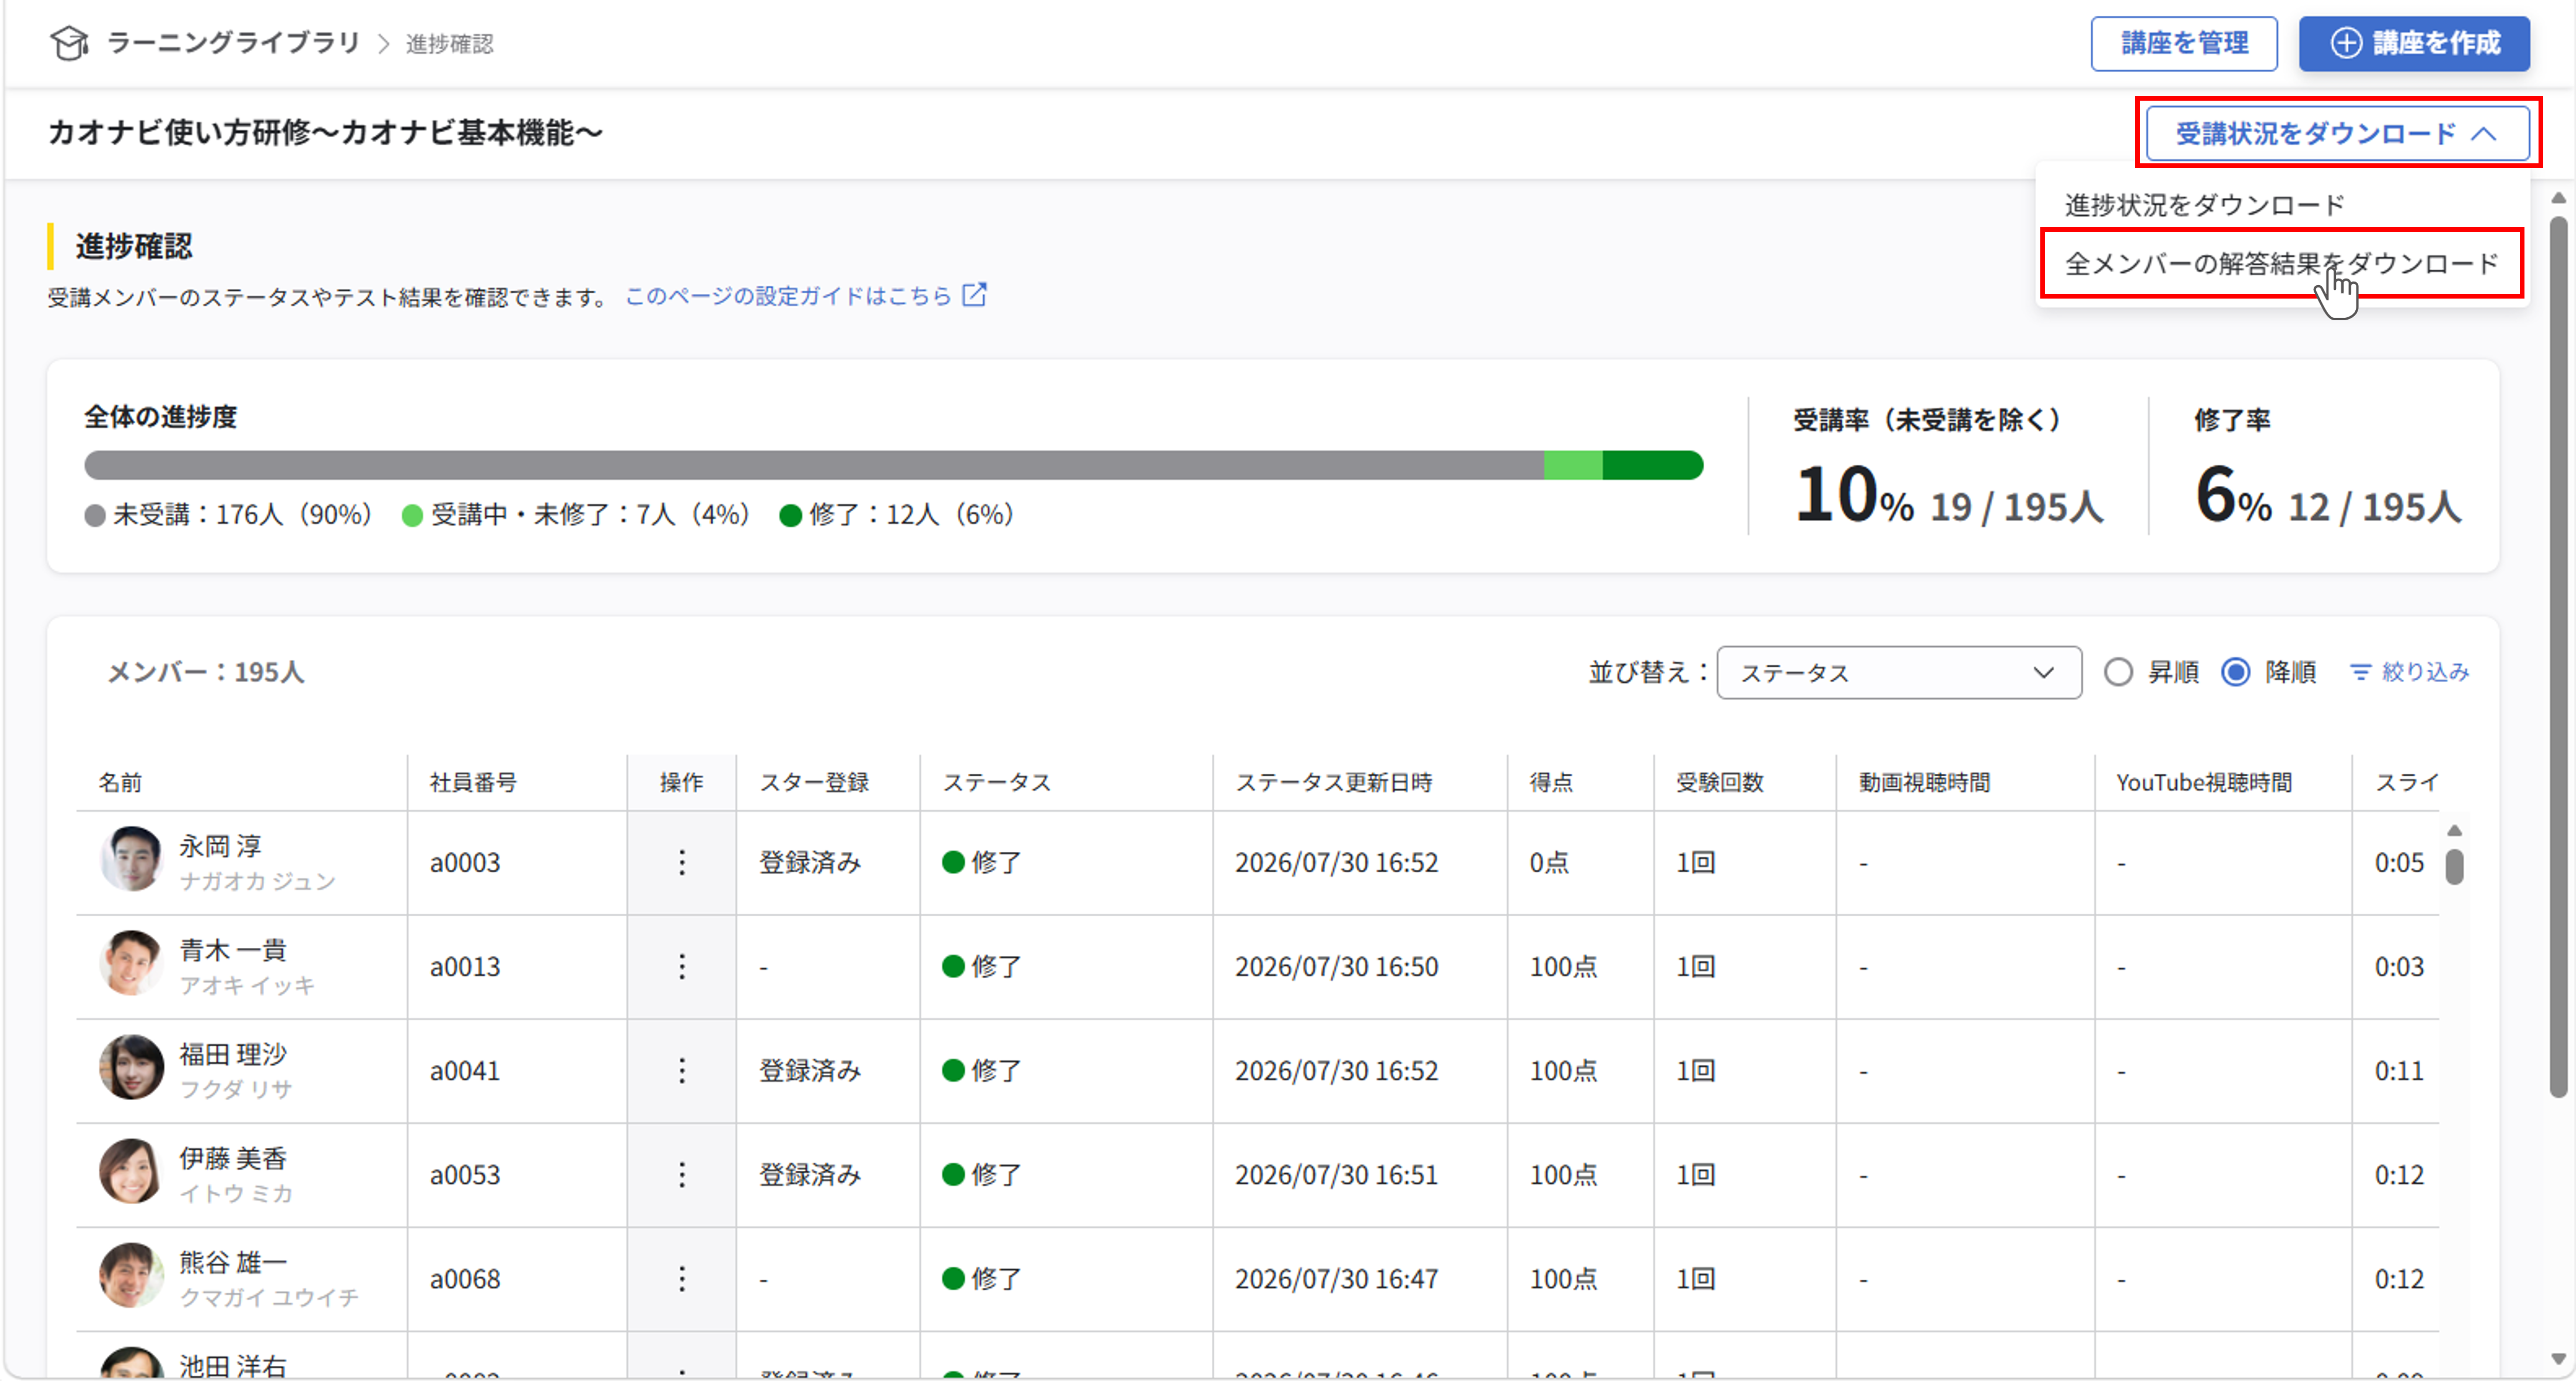Click the timestamp 2026/07/30 16:47
The image size is (2576, 1381).
(x=1336, y=1278)
